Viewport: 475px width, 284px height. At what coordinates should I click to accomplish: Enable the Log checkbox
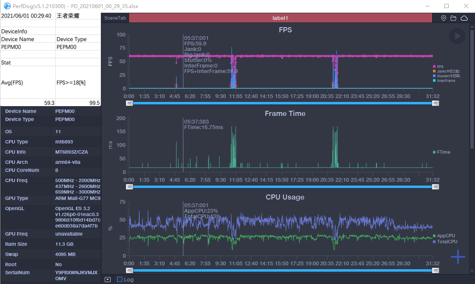(x=120, y=279)
